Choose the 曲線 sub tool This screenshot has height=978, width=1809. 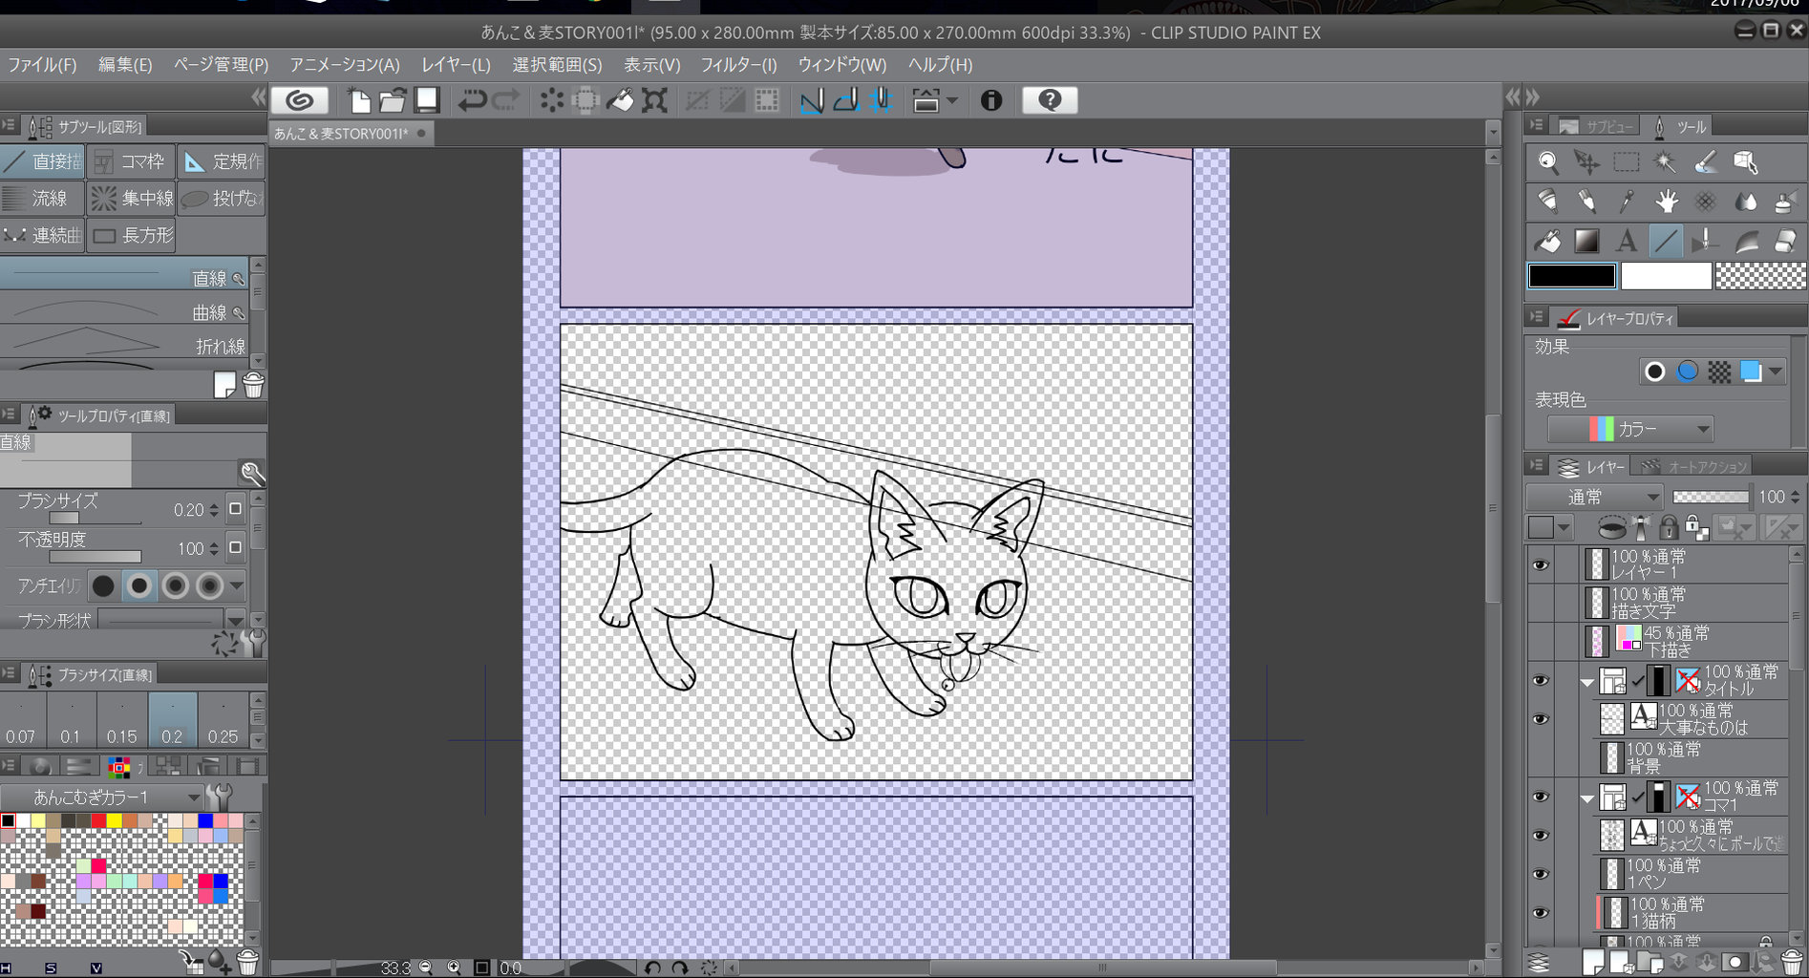[124, 311]
